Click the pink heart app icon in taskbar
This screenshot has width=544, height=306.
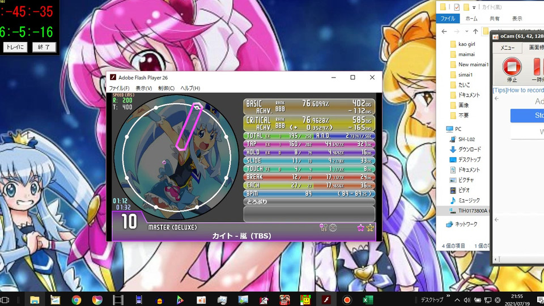[x=97, y=300]
